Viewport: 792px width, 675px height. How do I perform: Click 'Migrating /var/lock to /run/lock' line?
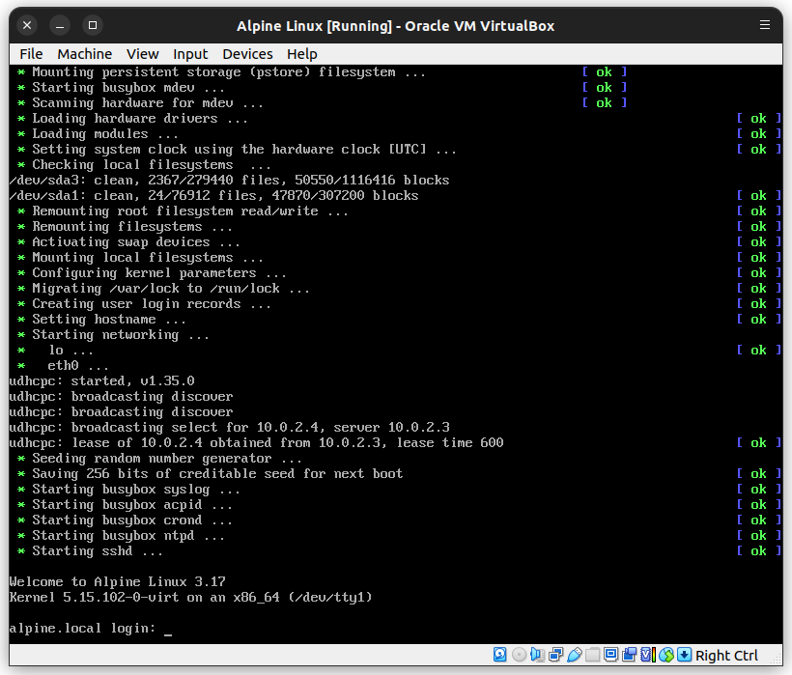[x=163, y=289]
